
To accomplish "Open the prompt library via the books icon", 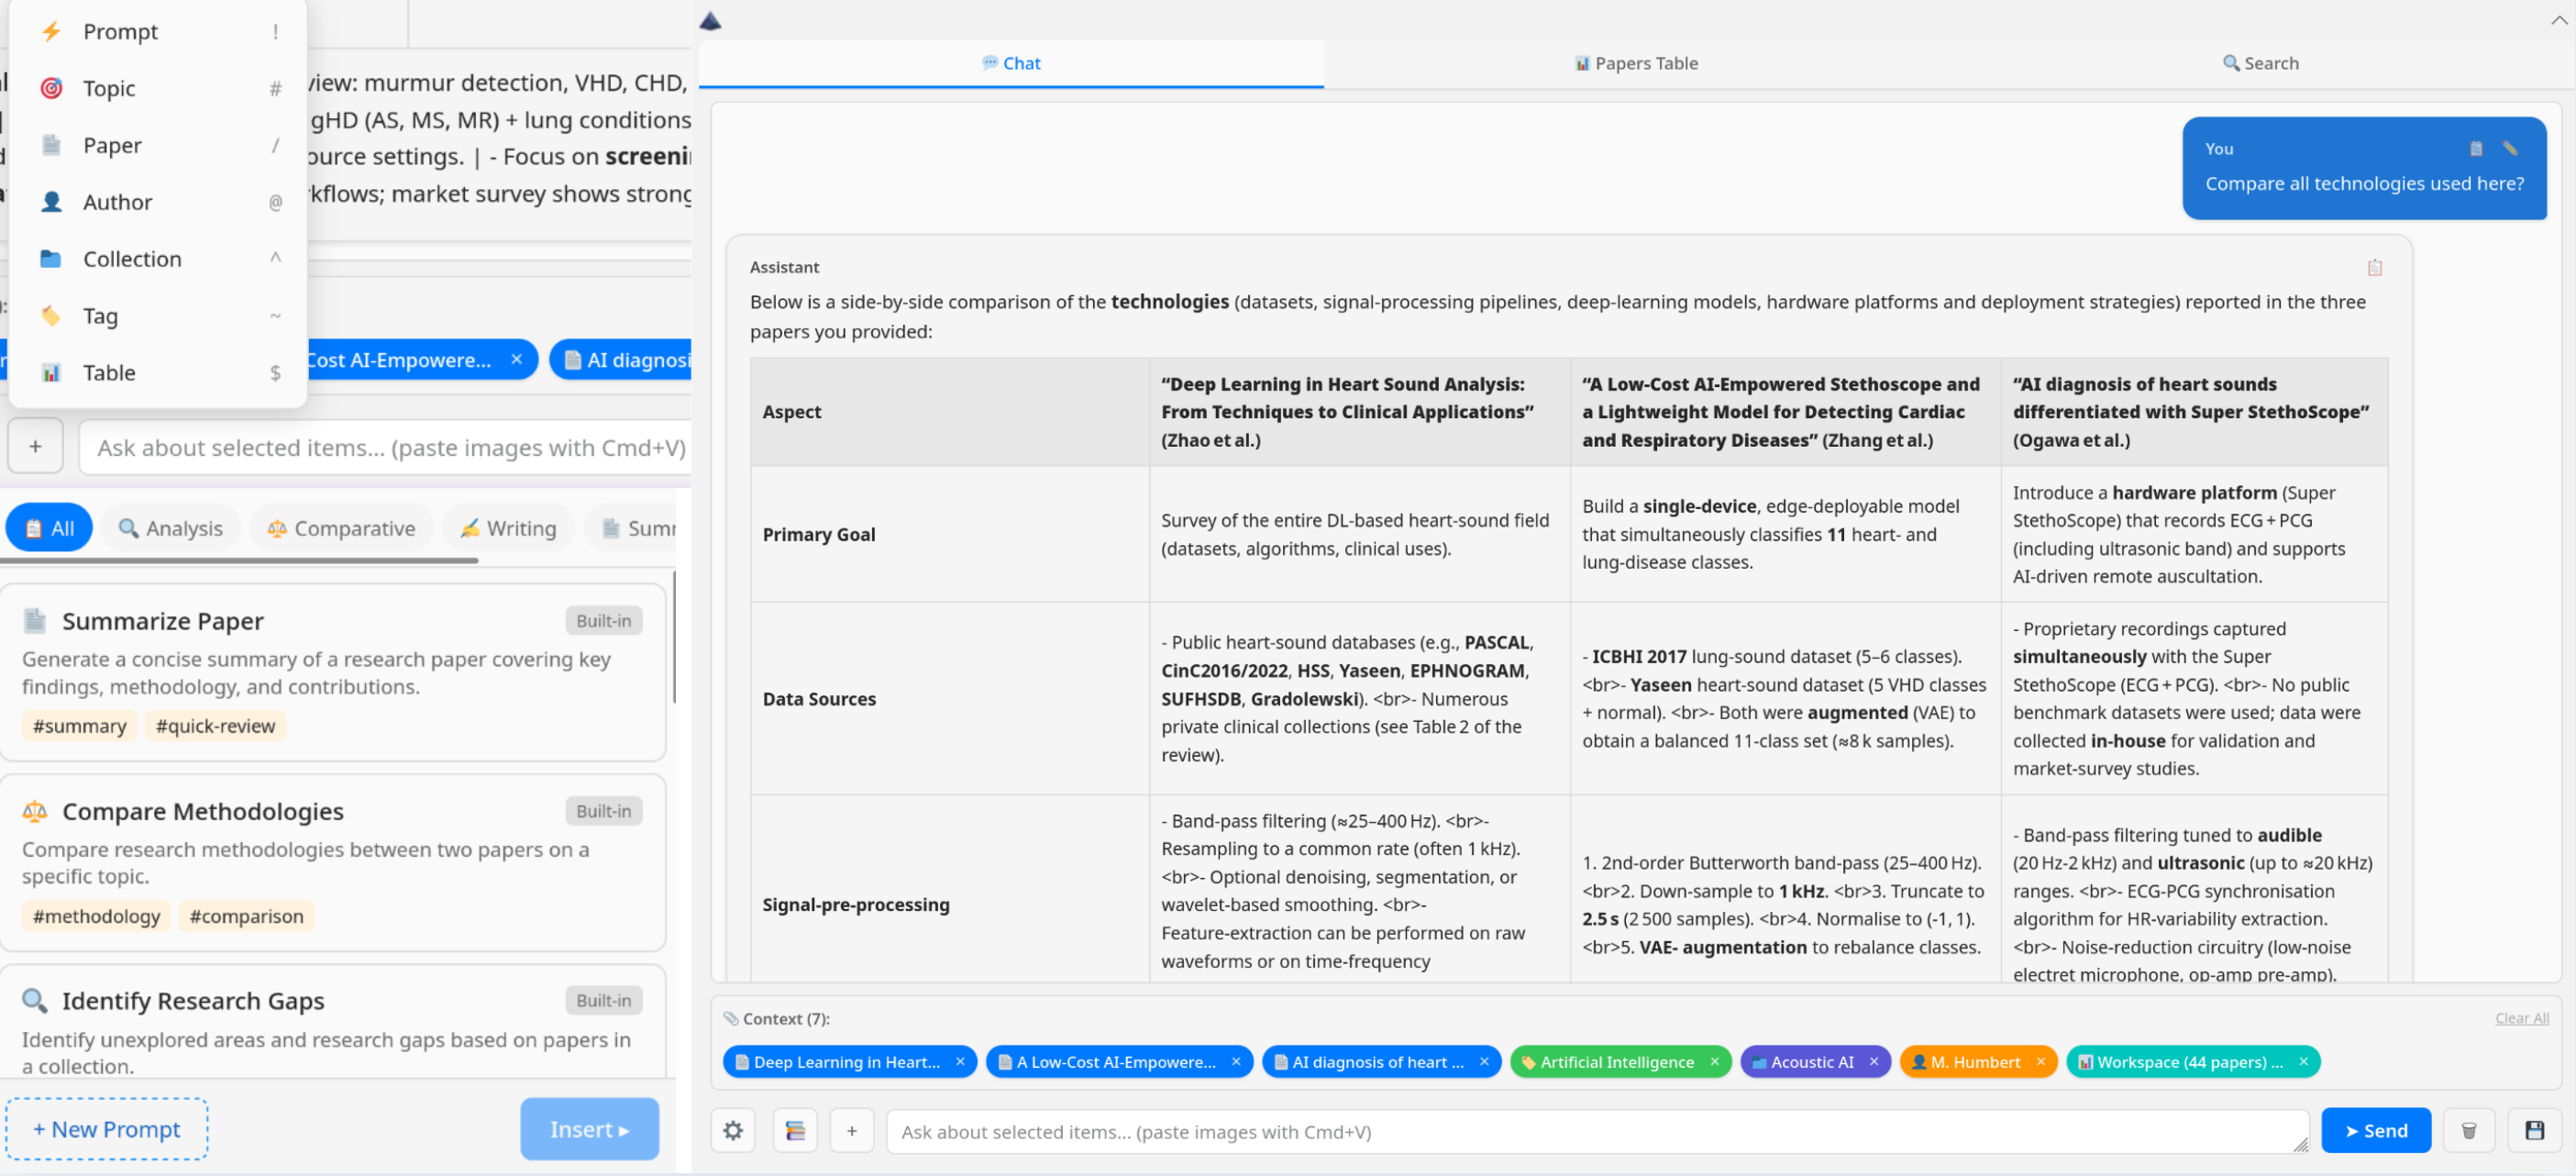I will [x=795, y=1130].
